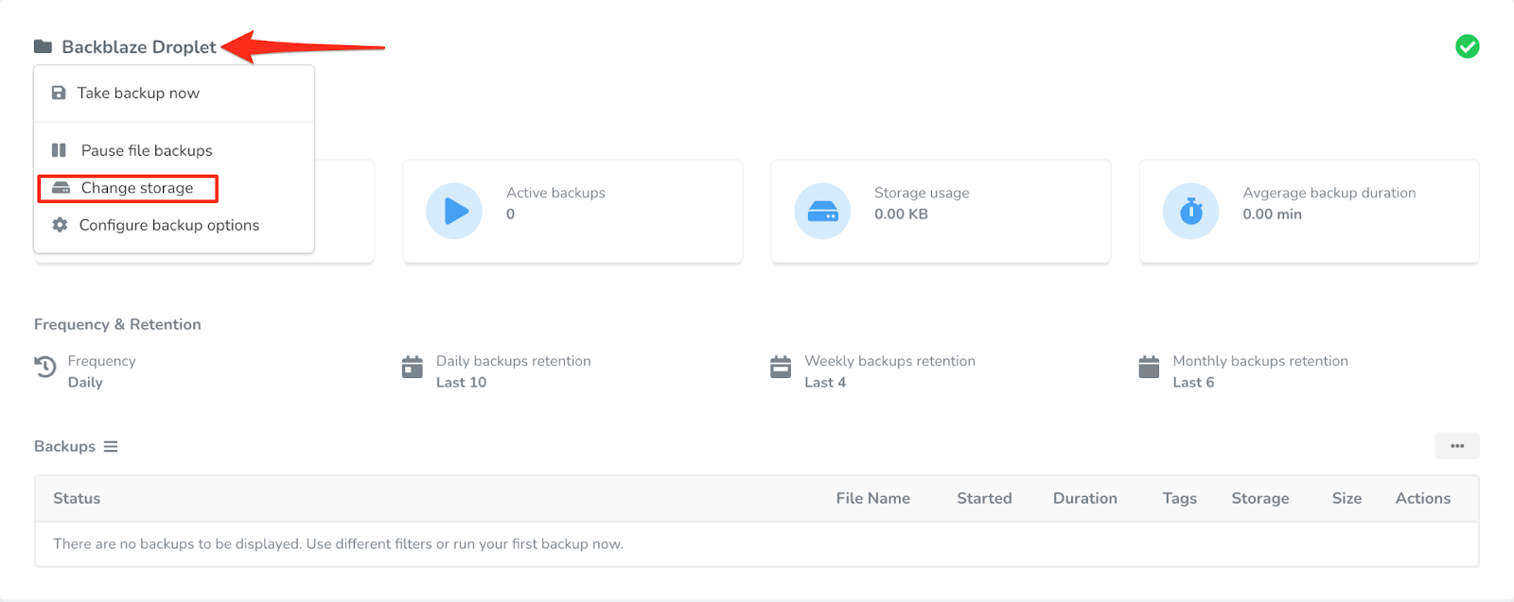Click the Storage usage value 0.00 KB

pyautogui.click(x=901, y=214)
